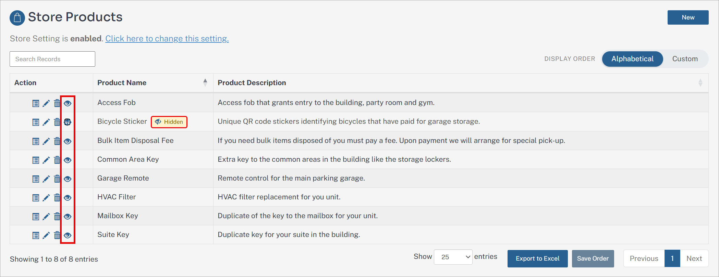
Task: Delete Suite Key via trash icon
Action: point(57,235)
